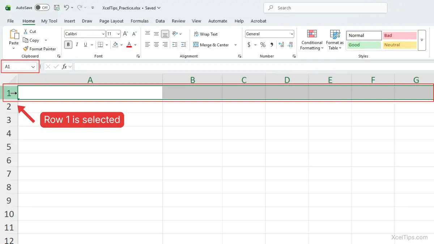The height and width of the screenshot is (244, 434).
Task: Select the Percent Style icon
Action: click(263, 45)
